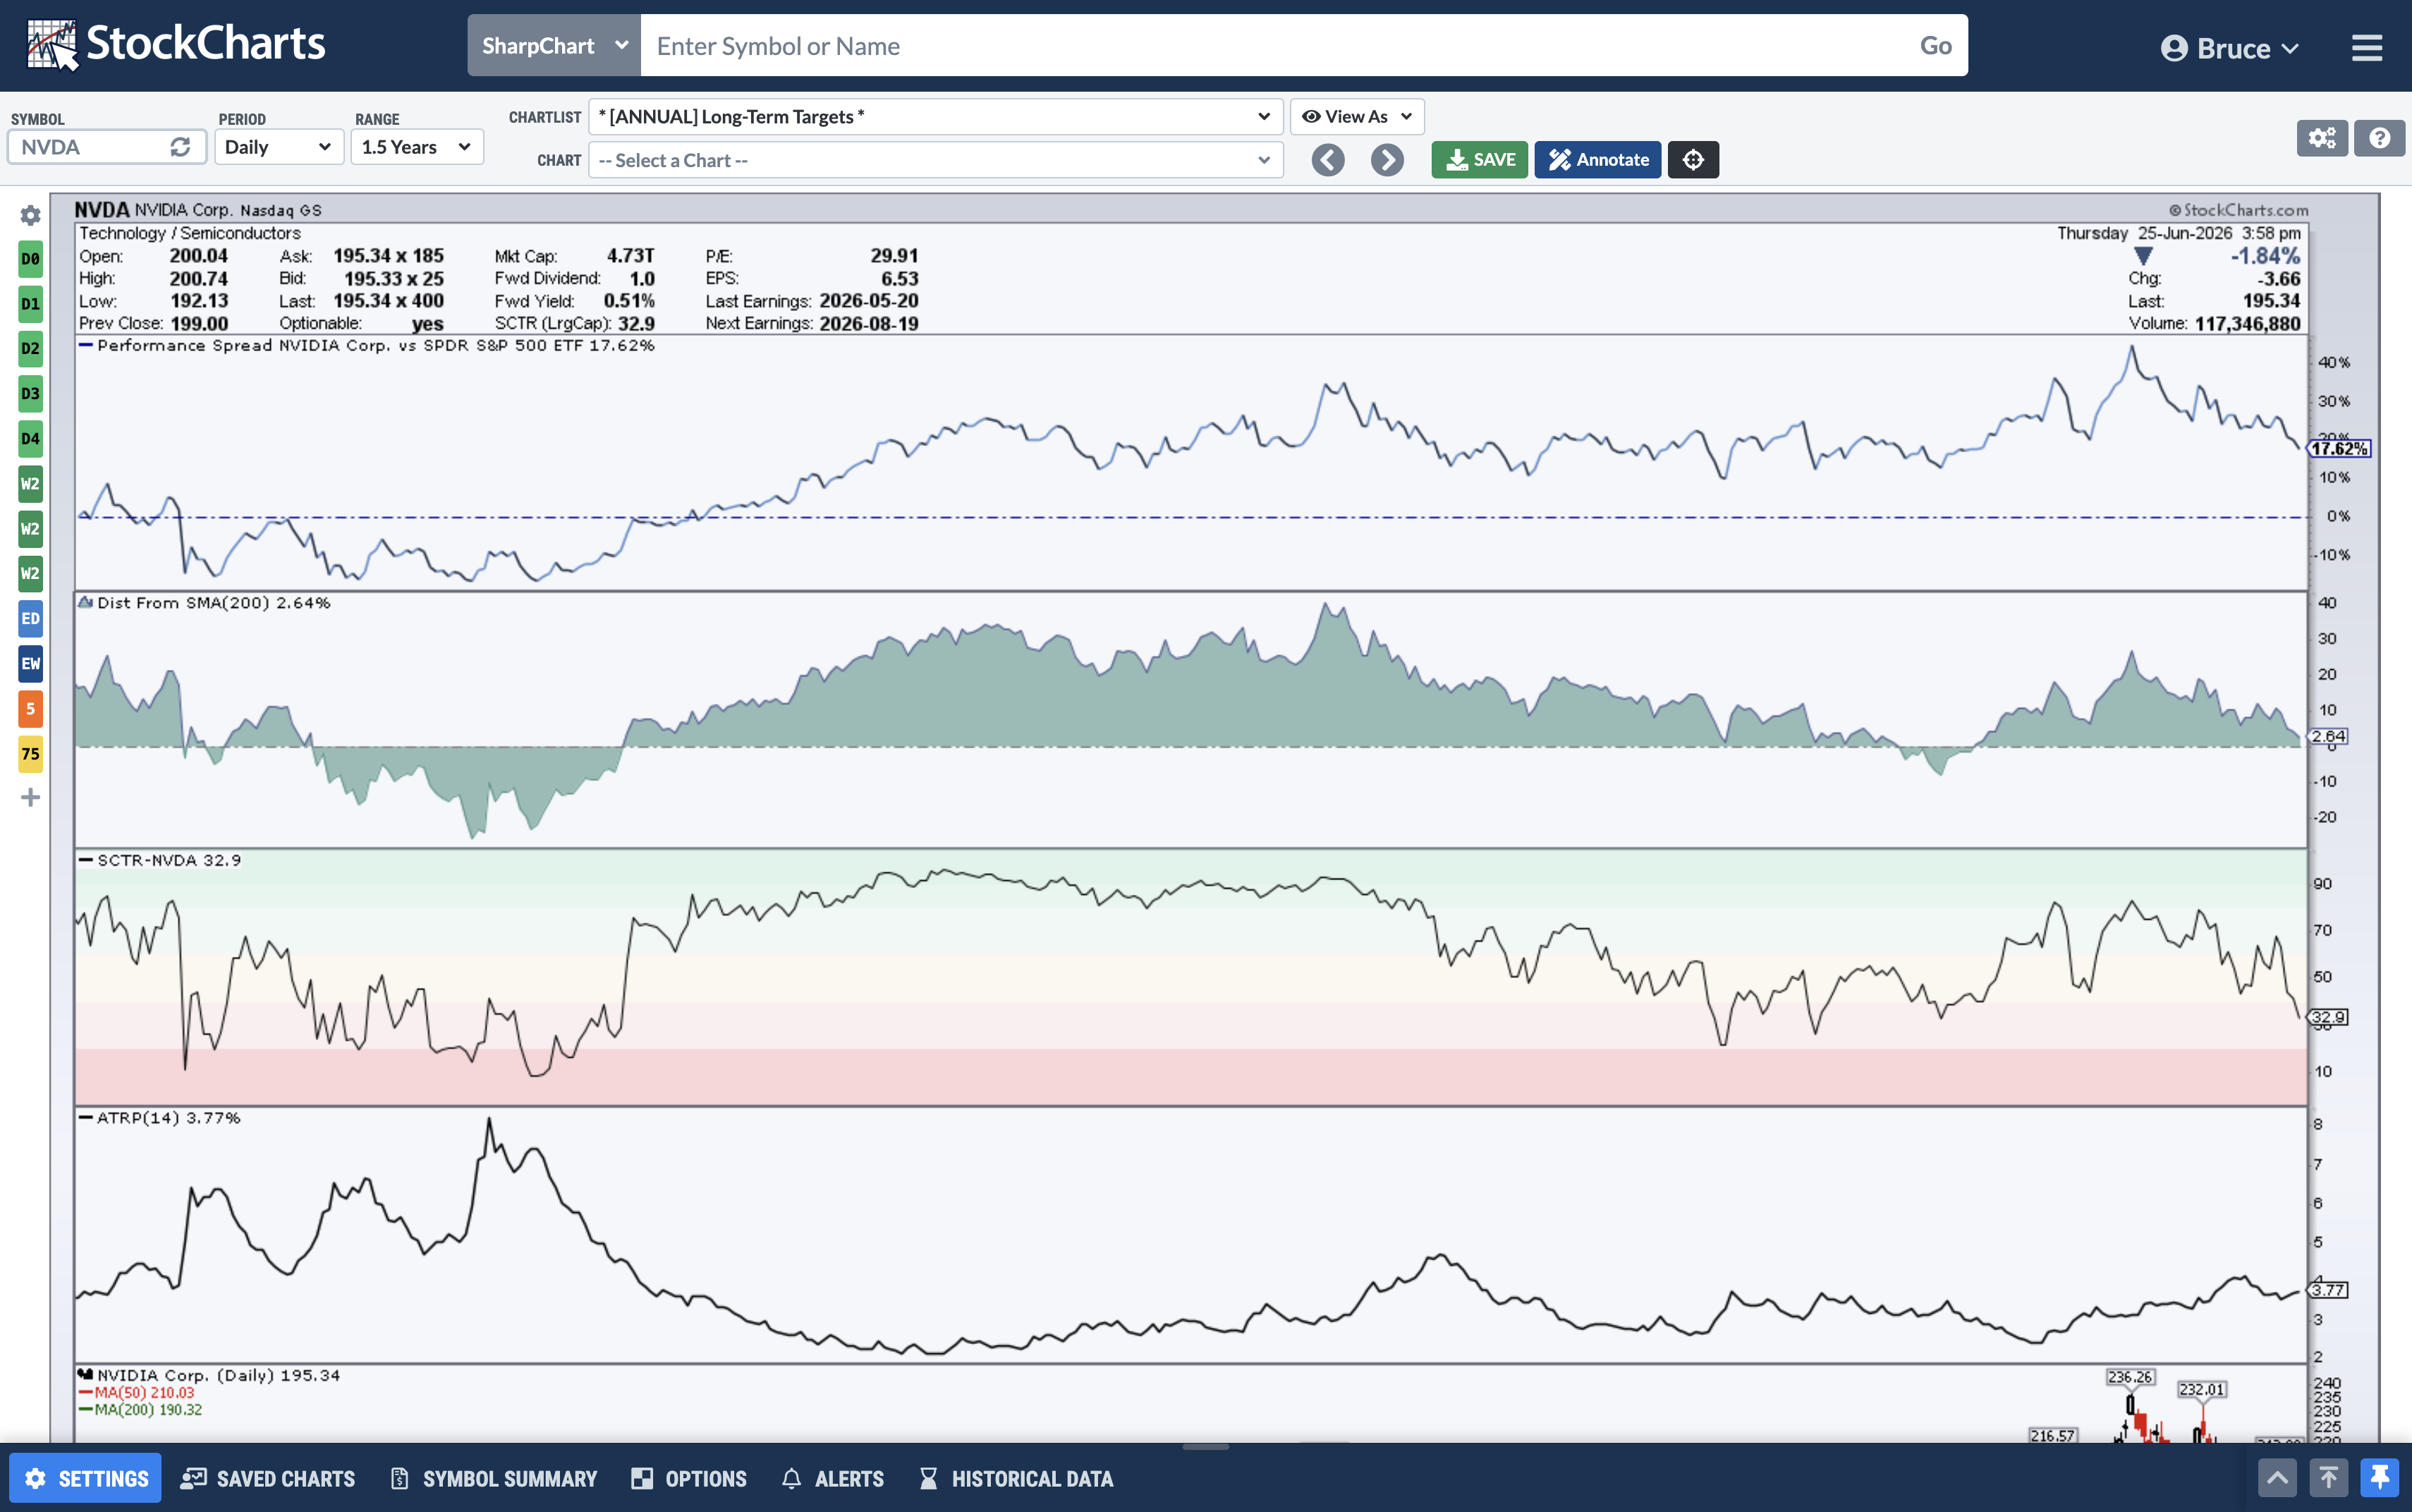The image size is (2412, 1512).
Task: Select the ED chart style
Action: (31, 619)
